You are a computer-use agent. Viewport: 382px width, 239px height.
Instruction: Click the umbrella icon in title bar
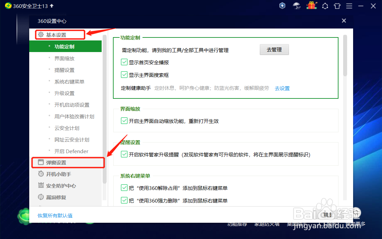[297, 6]
